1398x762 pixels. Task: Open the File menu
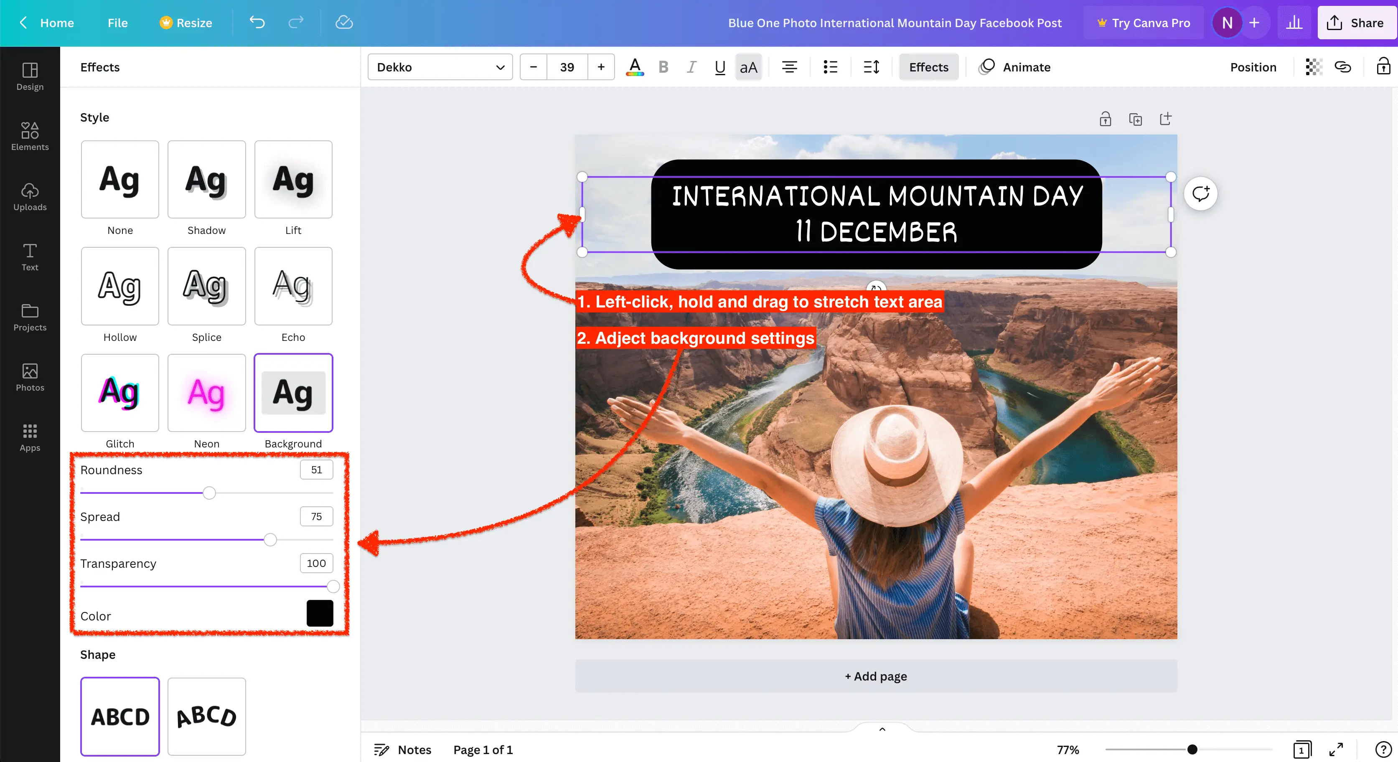coord(117,23)
